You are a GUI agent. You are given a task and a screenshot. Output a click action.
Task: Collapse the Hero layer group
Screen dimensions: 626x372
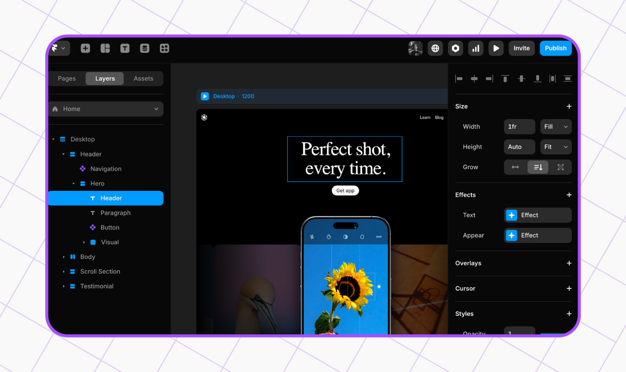pyautogui.click(x=73, y=183)
